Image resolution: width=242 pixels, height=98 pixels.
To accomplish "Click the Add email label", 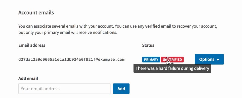I will coord(28,79).
